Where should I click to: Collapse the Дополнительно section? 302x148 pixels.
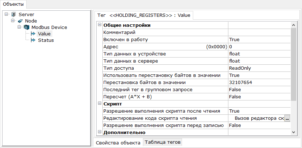pos(99,132)
